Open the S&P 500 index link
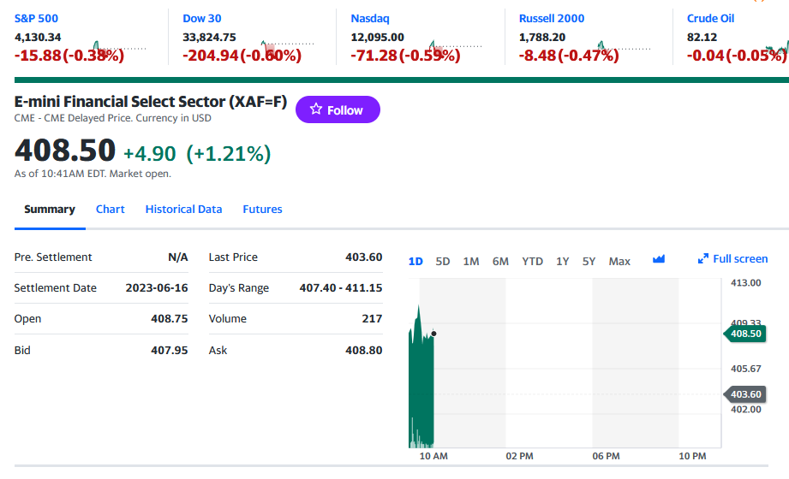Screen dimensions: 789x479 (x=36, y=19)
